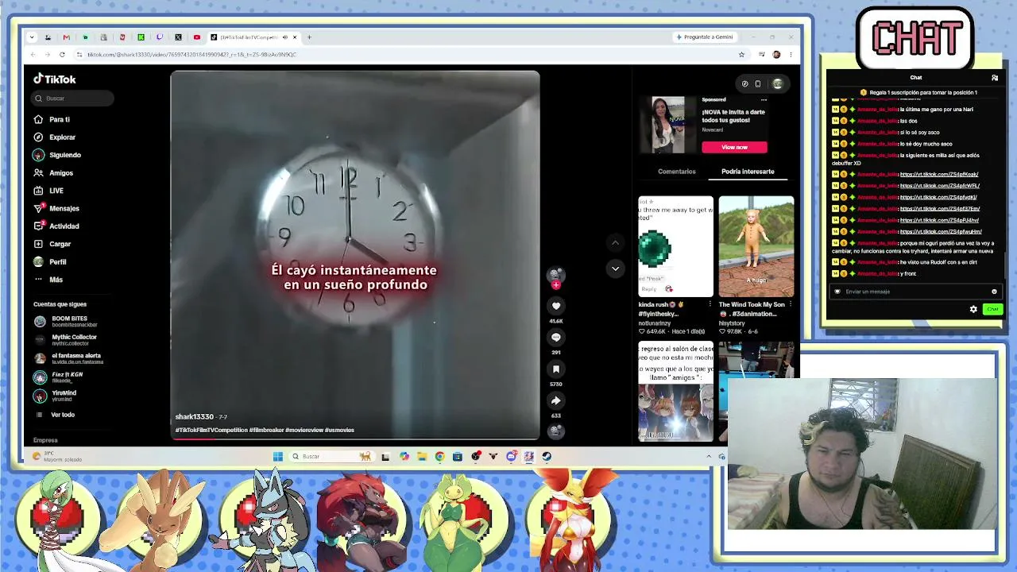Click the Get coins icon in the header
The height and width of the screenshot is (572, 1017).
tap(744, 83)
